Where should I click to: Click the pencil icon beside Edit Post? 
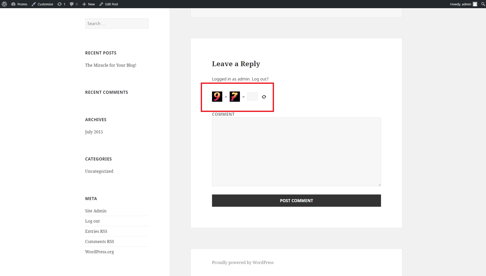click(x=101, y=4)
